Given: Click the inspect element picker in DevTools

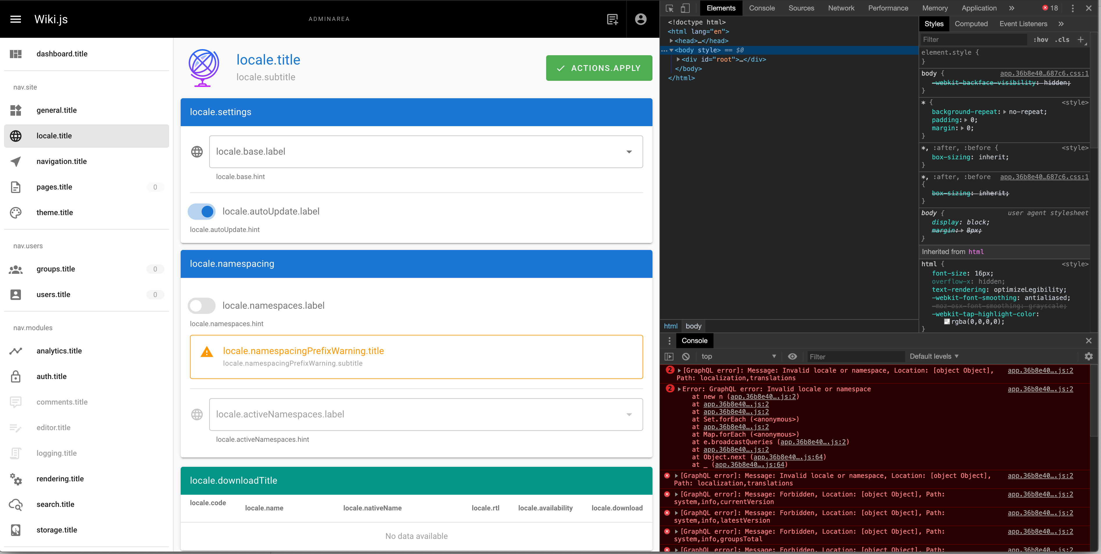Looking at the screenshot, I should click(669, 8).
